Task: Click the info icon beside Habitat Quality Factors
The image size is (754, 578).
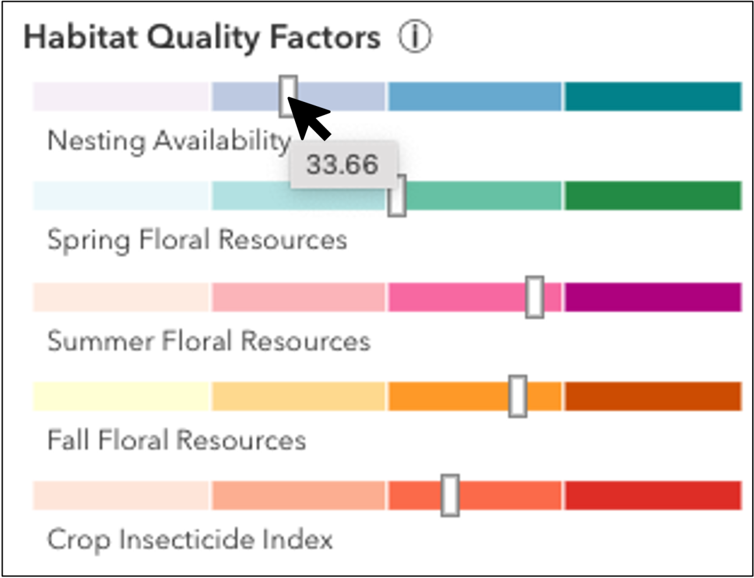Action: pyautogui.click(x=415, y=37)
